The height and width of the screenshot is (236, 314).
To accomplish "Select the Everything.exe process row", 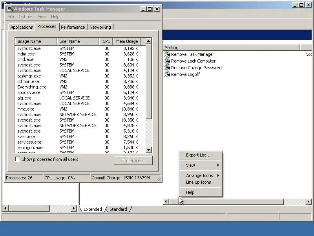I will click(x=80, y=87).
